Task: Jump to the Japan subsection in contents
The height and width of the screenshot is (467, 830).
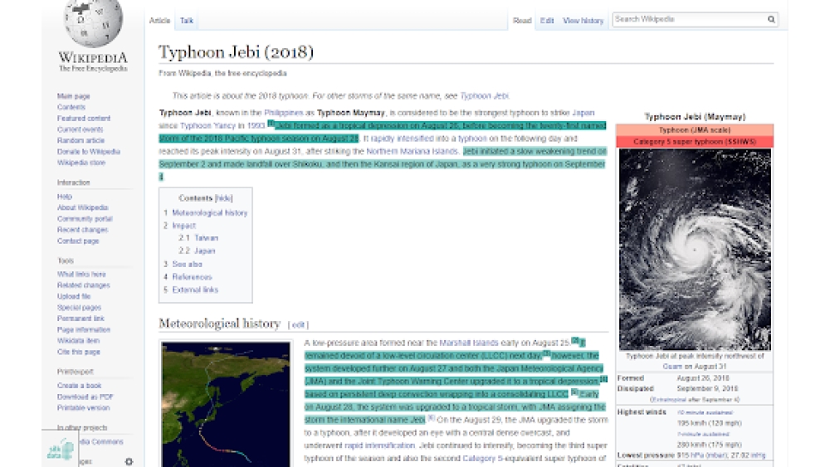Action: [x=204, y=251]
